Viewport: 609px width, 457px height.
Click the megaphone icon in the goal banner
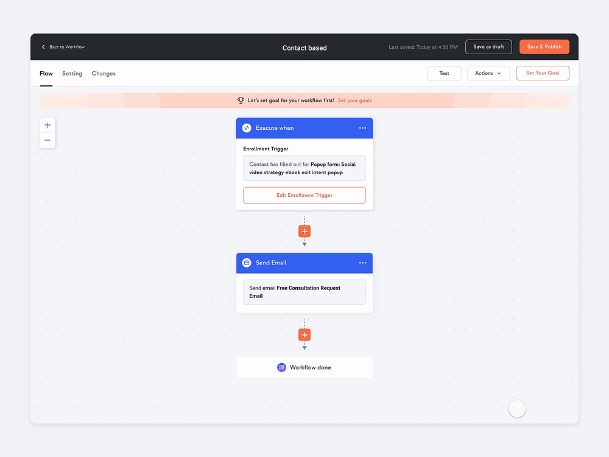241,100
